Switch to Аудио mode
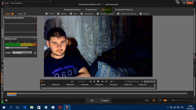Screen dimensions: 196x110 [x=22, y=14]
